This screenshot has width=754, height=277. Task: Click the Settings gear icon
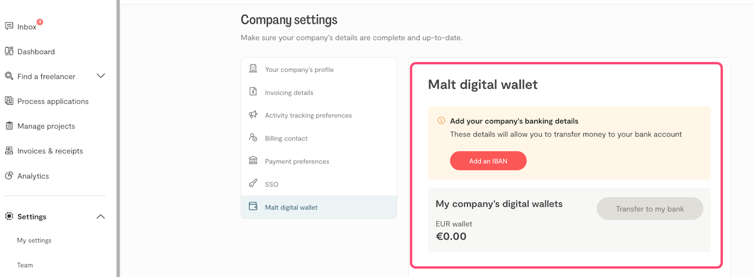point(9,216)
